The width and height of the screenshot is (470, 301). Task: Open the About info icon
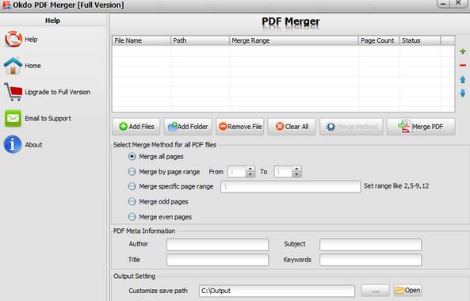pyautogui.click(x=13, y=144)
